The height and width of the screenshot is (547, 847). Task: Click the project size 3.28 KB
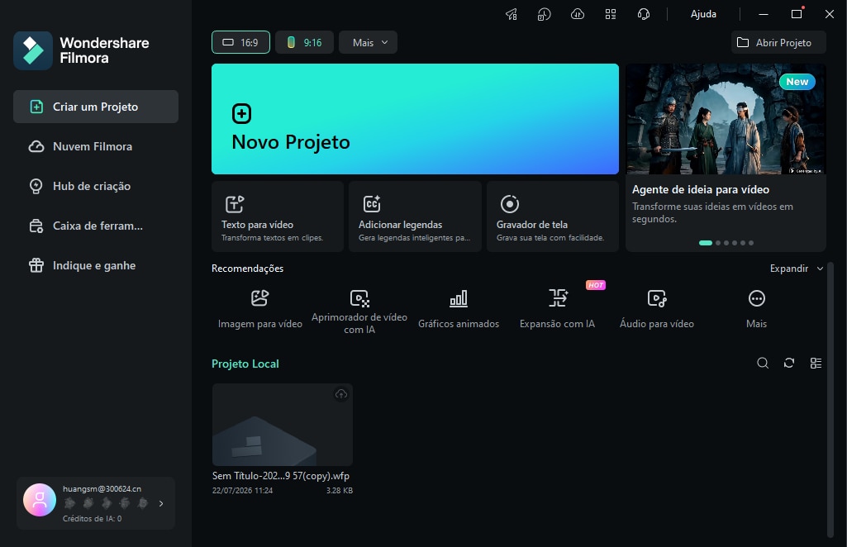point(340,490)
